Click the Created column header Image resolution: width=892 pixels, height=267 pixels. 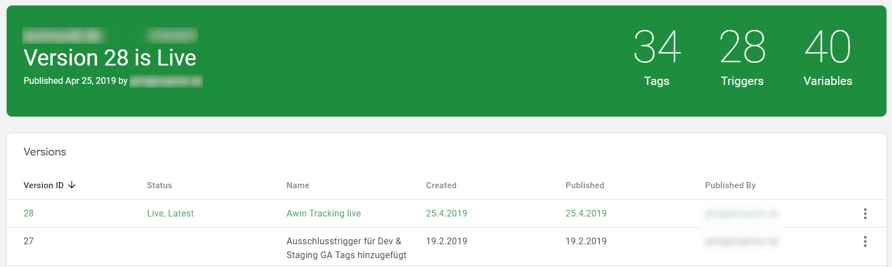[x=441, y=185]
